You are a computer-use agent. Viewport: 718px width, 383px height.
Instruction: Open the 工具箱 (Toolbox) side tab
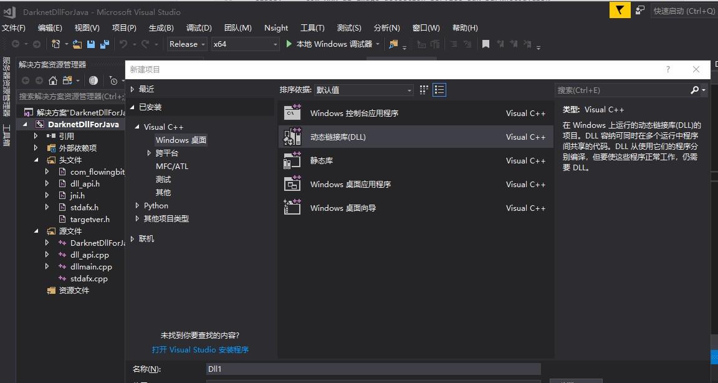pos(6,135)
